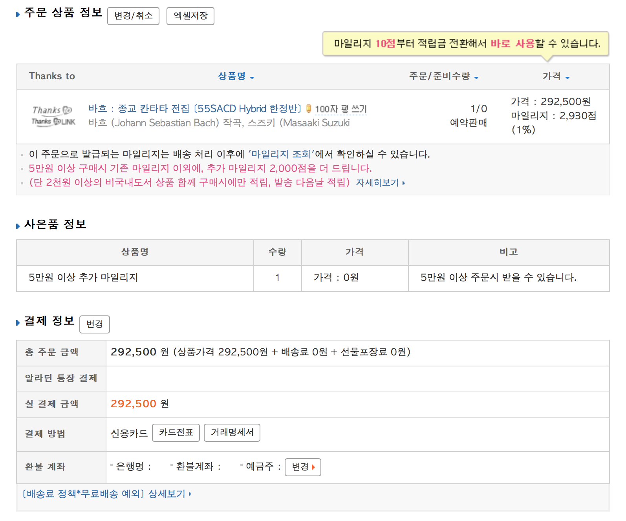Change the 환불 계좌 via 변경 button
This screenshot has height=521, width=626.
coord(303,467)
